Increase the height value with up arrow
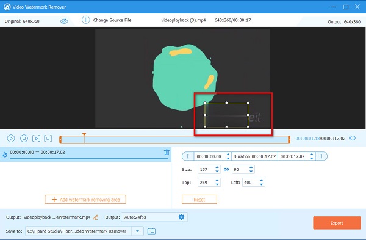 tap(251, 167)
